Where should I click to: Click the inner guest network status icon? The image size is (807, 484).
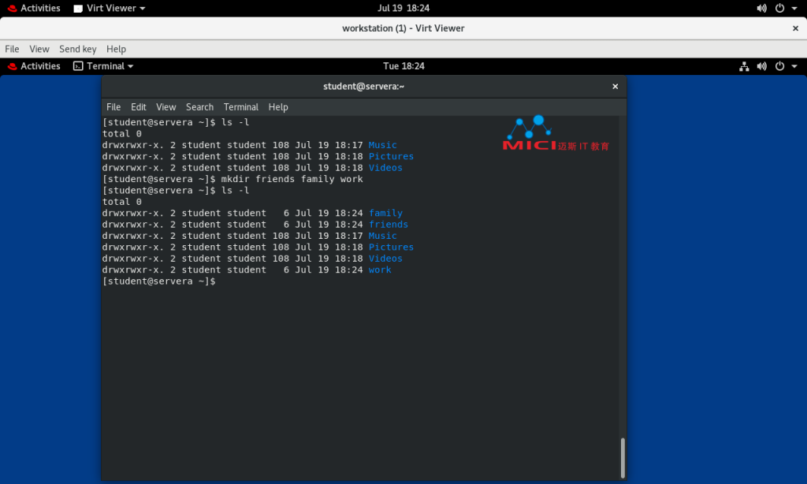click(744, 66)
